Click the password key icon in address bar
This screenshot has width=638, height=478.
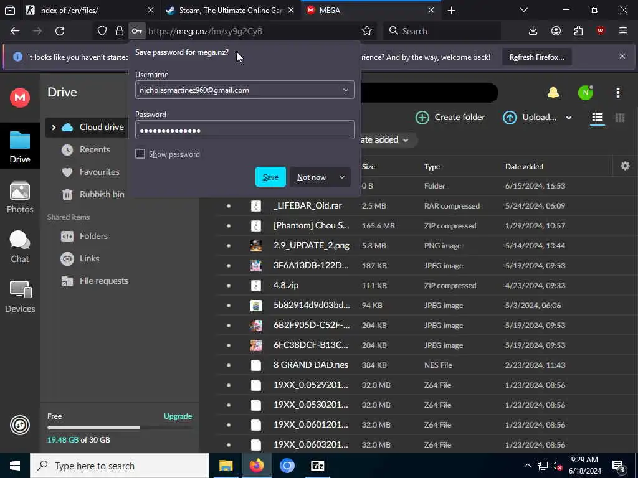point(136,31)
